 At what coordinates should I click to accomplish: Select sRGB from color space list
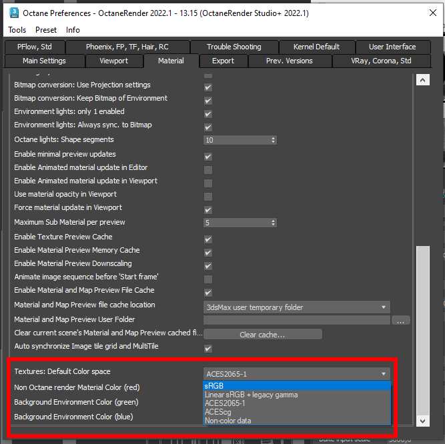pyautogui.click(x=297, y=386)
